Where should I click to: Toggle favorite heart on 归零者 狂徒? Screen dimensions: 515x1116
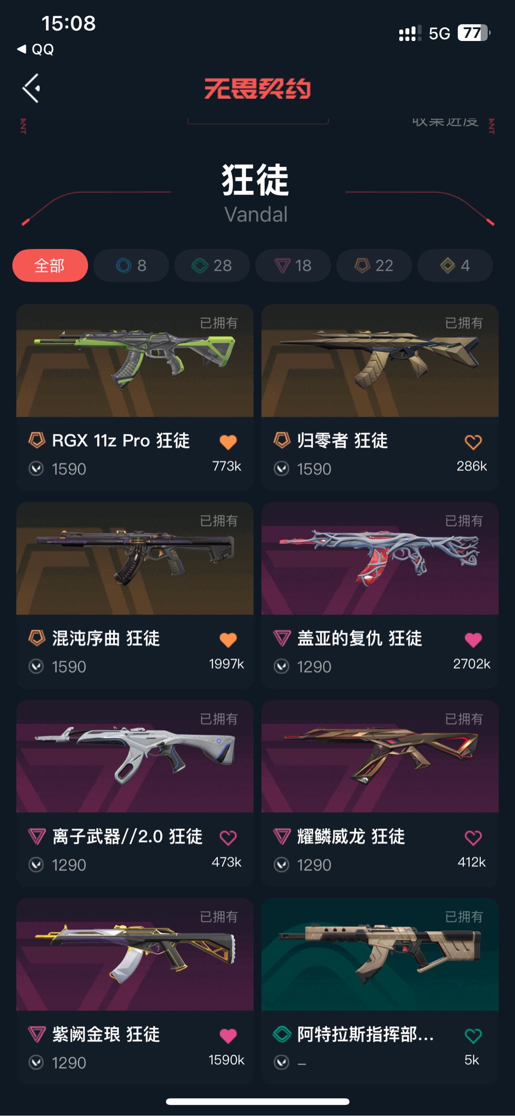point(473,442)
